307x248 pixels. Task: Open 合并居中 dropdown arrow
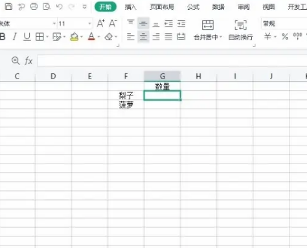coord(221,37)
